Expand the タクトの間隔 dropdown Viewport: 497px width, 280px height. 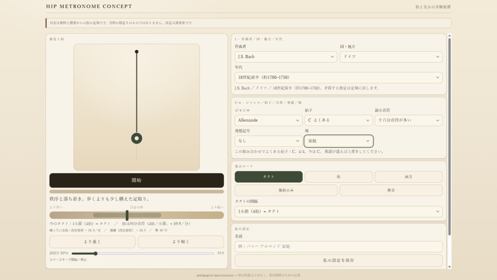tap(338, 211)
